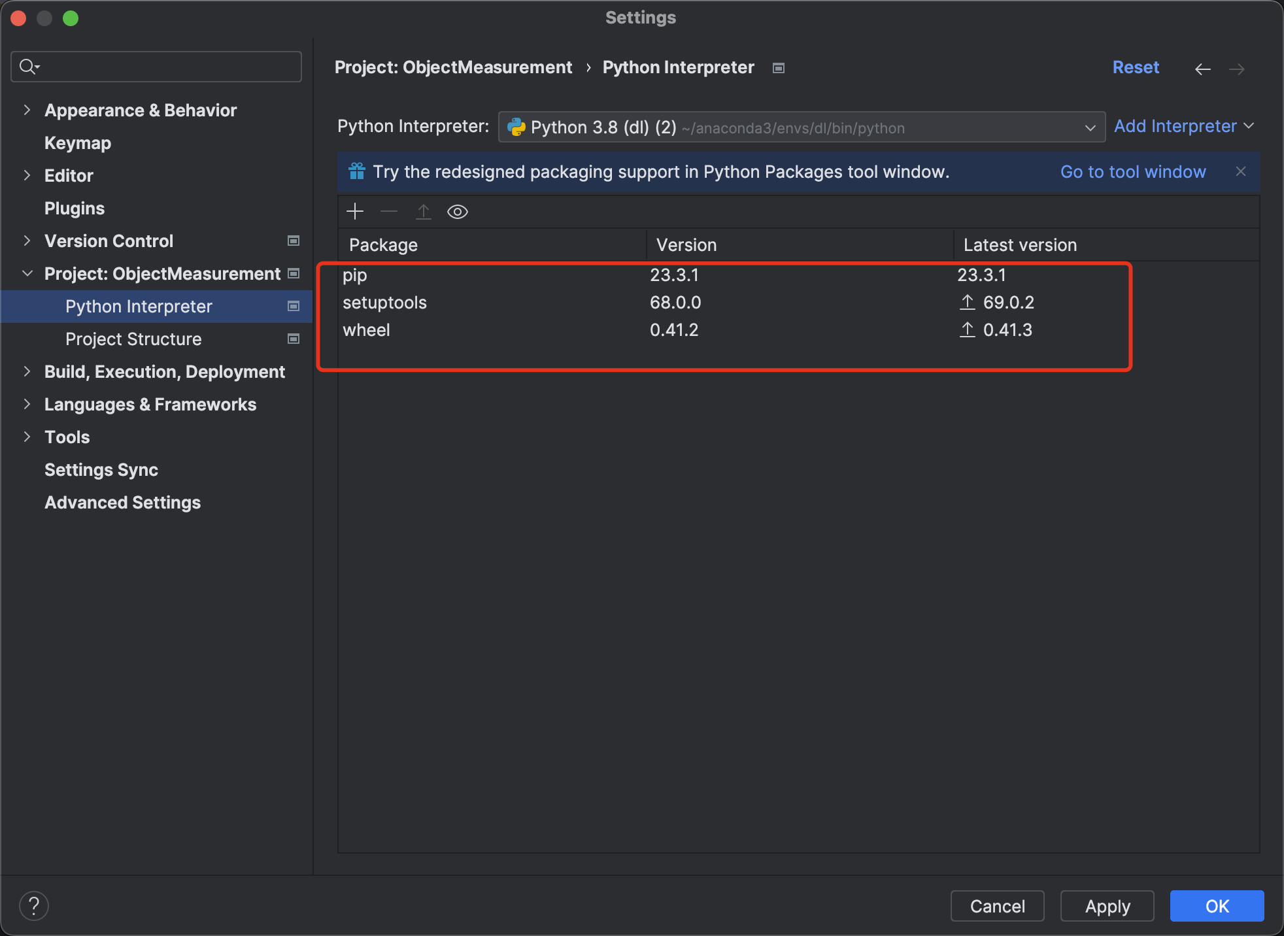Expand the Appearance & Behavior section
Image resolution: width=1284 pixels, height=936 pixels.
point(27,110)
